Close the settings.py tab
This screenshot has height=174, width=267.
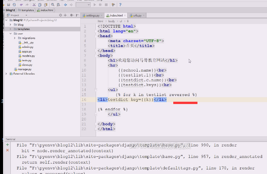[x=102, y=15]
